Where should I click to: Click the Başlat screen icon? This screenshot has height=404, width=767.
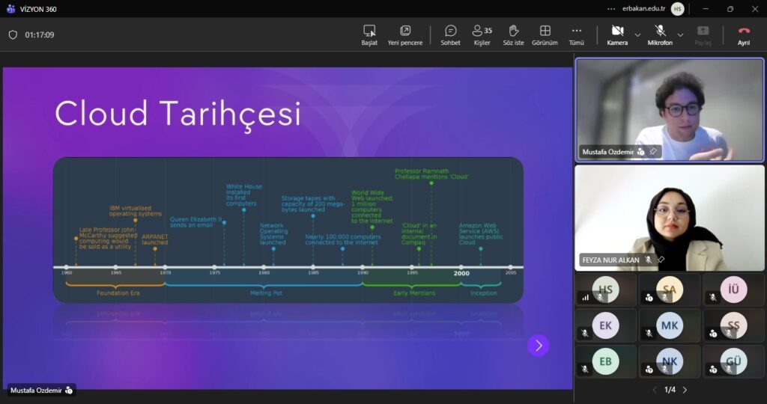click(369, 34)
